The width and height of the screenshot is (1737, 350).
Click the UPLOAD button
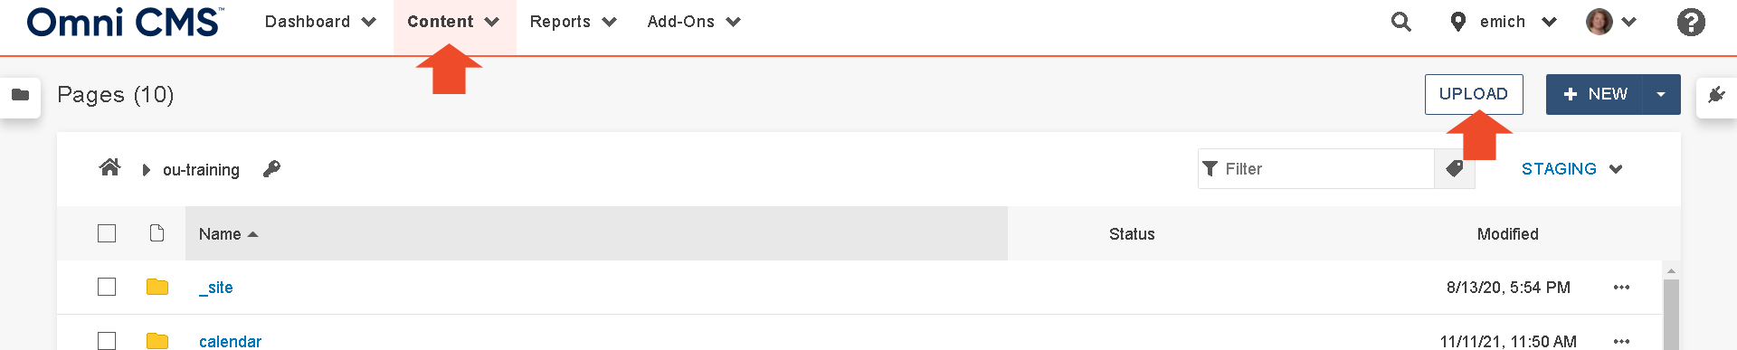(1474, 94)
